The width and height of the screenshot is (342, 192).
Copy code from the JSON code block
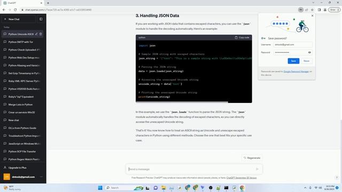pos(242,37)
